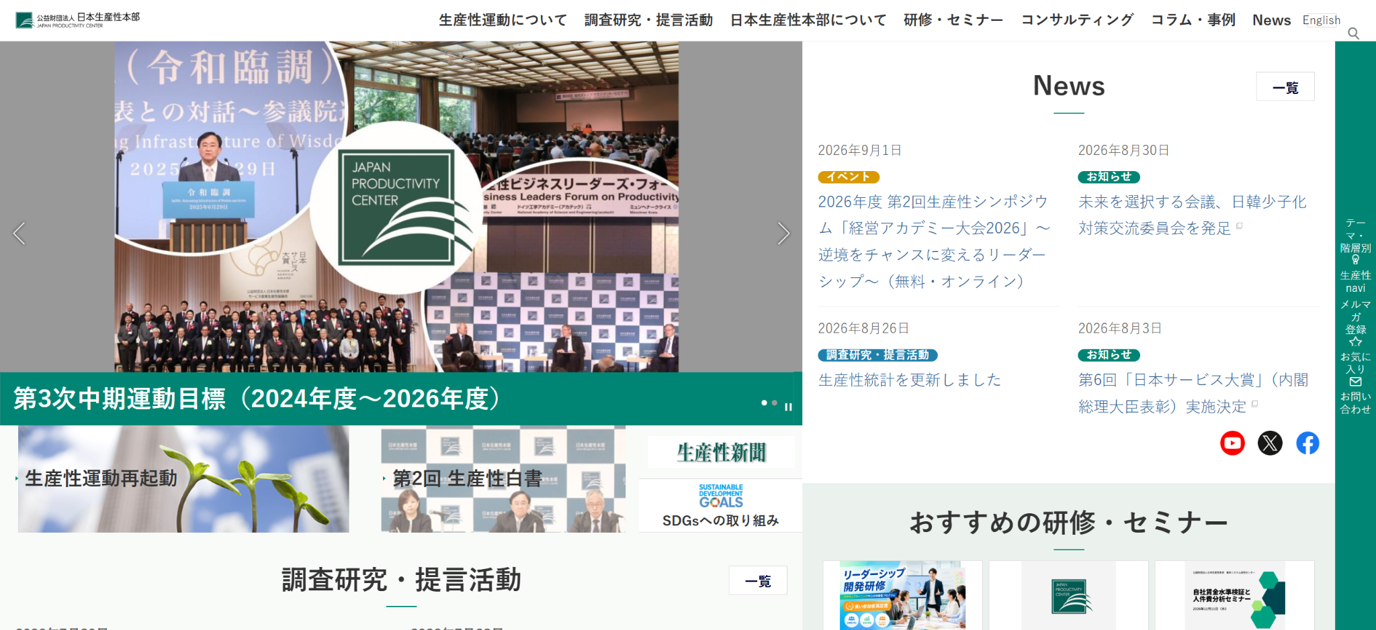Open the Facebook social icon
The width and height of the screenshot is (1376, 630).
[x=1307, y=443]
